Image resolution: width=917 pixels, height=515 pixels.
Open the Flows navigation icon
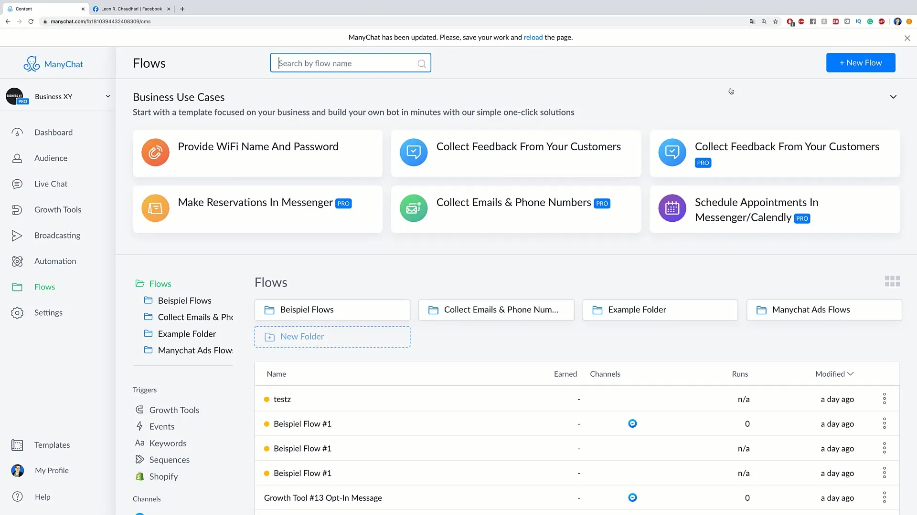tap(16, 287)
